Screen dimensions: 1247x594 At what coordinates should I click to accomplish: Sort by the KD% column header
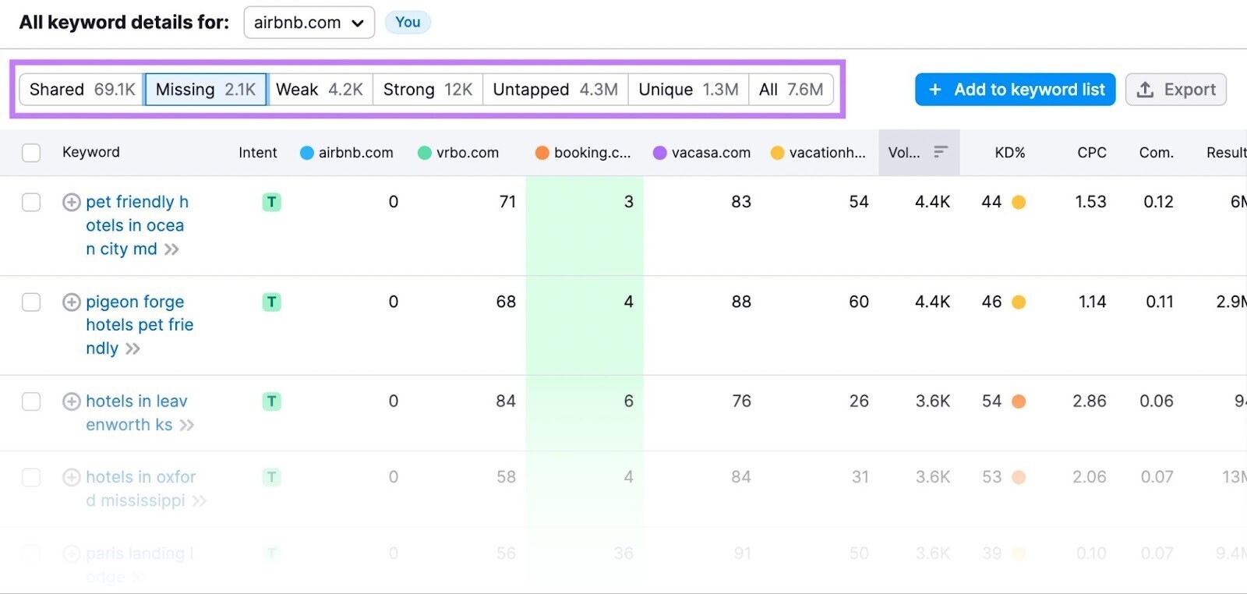pos(1009,153)
